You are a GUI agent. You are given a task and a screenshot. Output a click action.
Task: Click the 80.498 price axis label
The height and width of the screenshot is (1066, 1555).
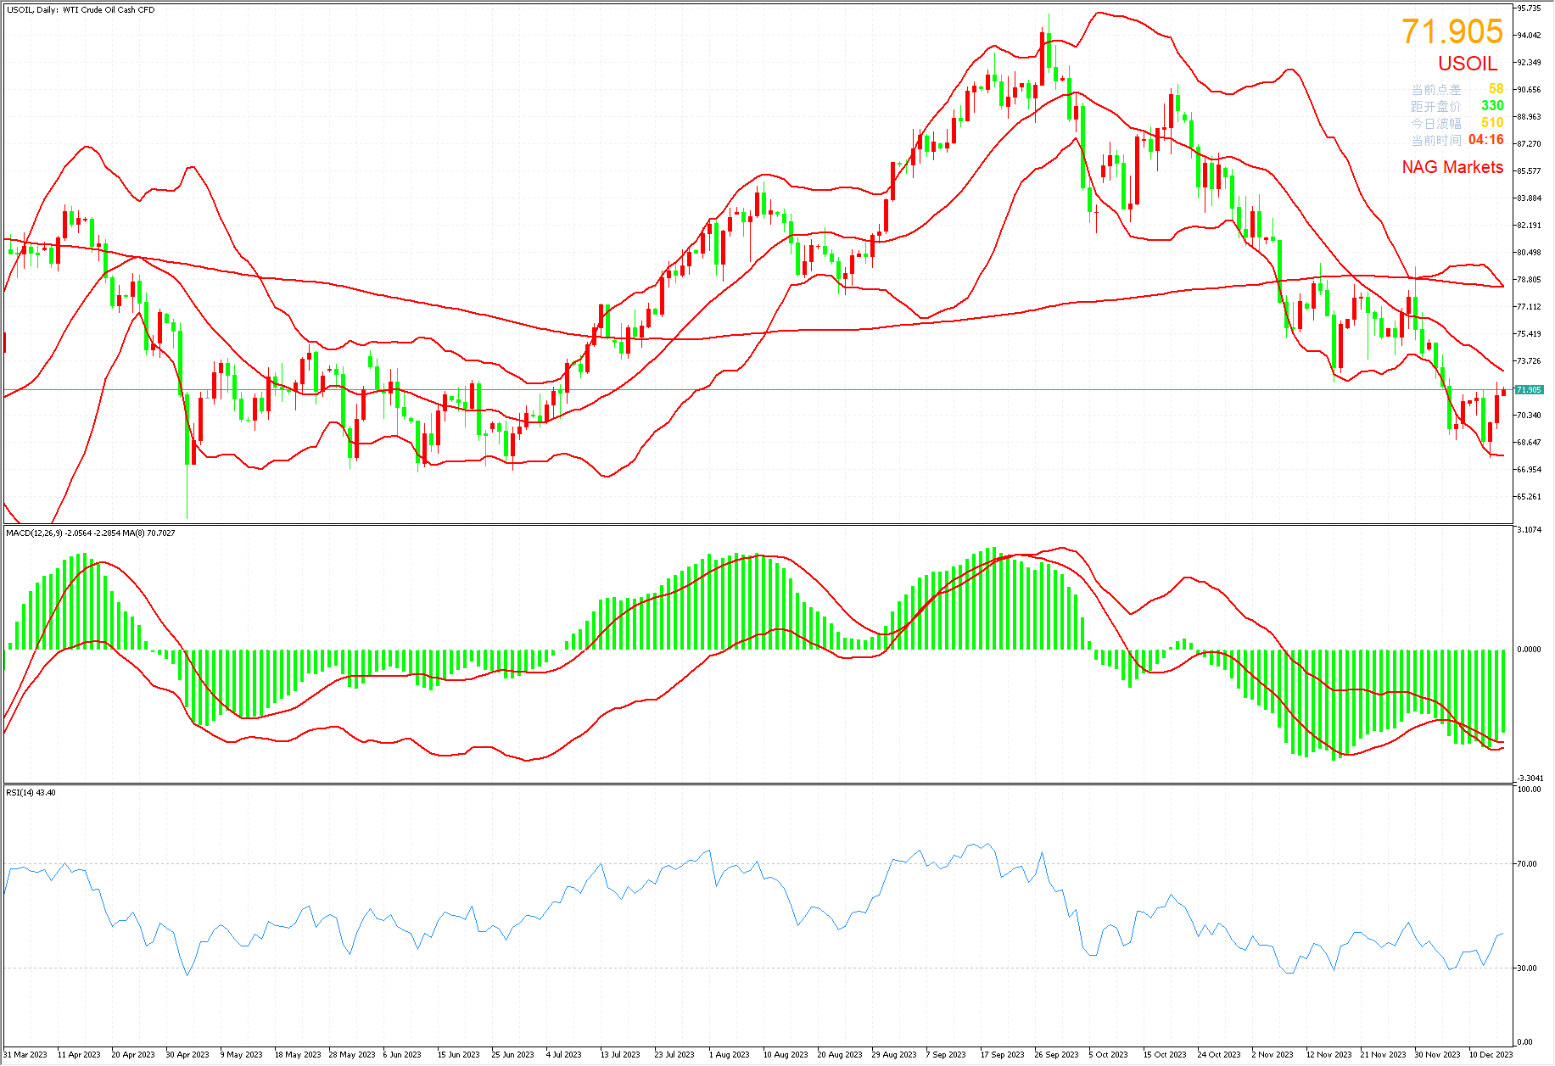pos(1529,253)
